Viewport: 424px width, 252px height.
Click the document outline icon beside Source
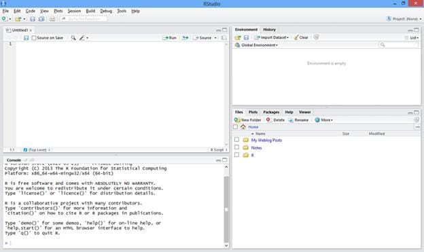pos(224,38)
